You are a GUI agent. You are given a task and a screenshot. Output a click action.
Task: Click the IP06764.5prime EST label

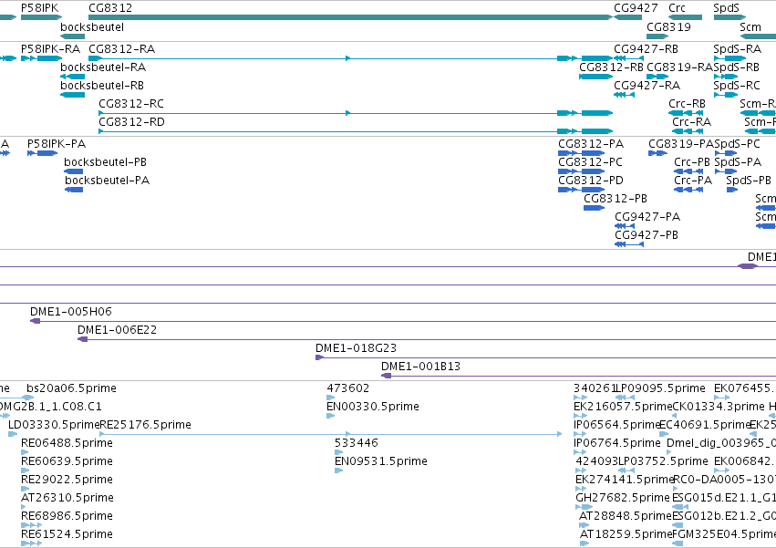pyautogui.click(x=617, y=443)
